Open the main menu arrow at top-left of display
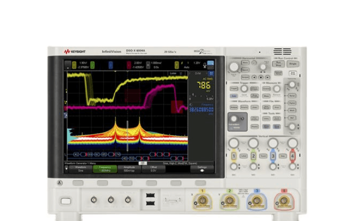The height and width of the screenshot is (221, 359). pyautogui.click(x=68, y=65)
